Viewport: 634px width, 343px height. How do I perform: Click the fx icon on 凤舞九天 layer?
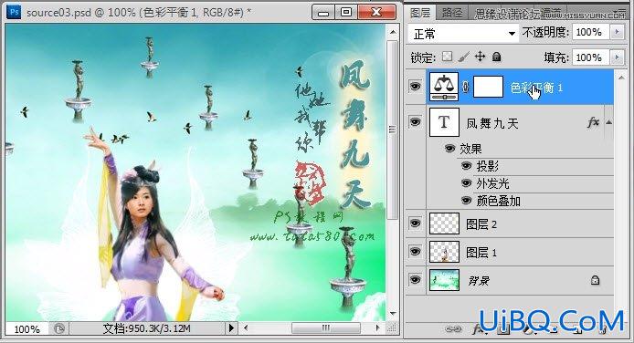point(593,122)
